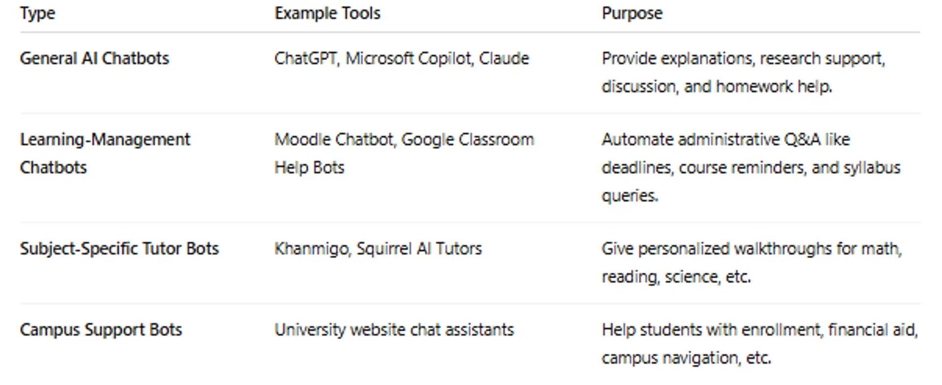
Task: Click the "campus navigation, etc." text line
Action: coord(686,358)
